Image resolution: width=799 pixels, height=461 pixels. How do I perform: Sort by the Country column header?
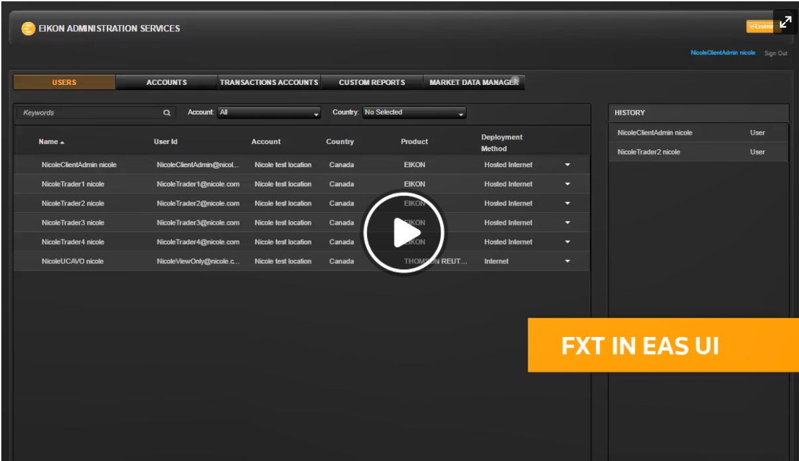[340, 142]
